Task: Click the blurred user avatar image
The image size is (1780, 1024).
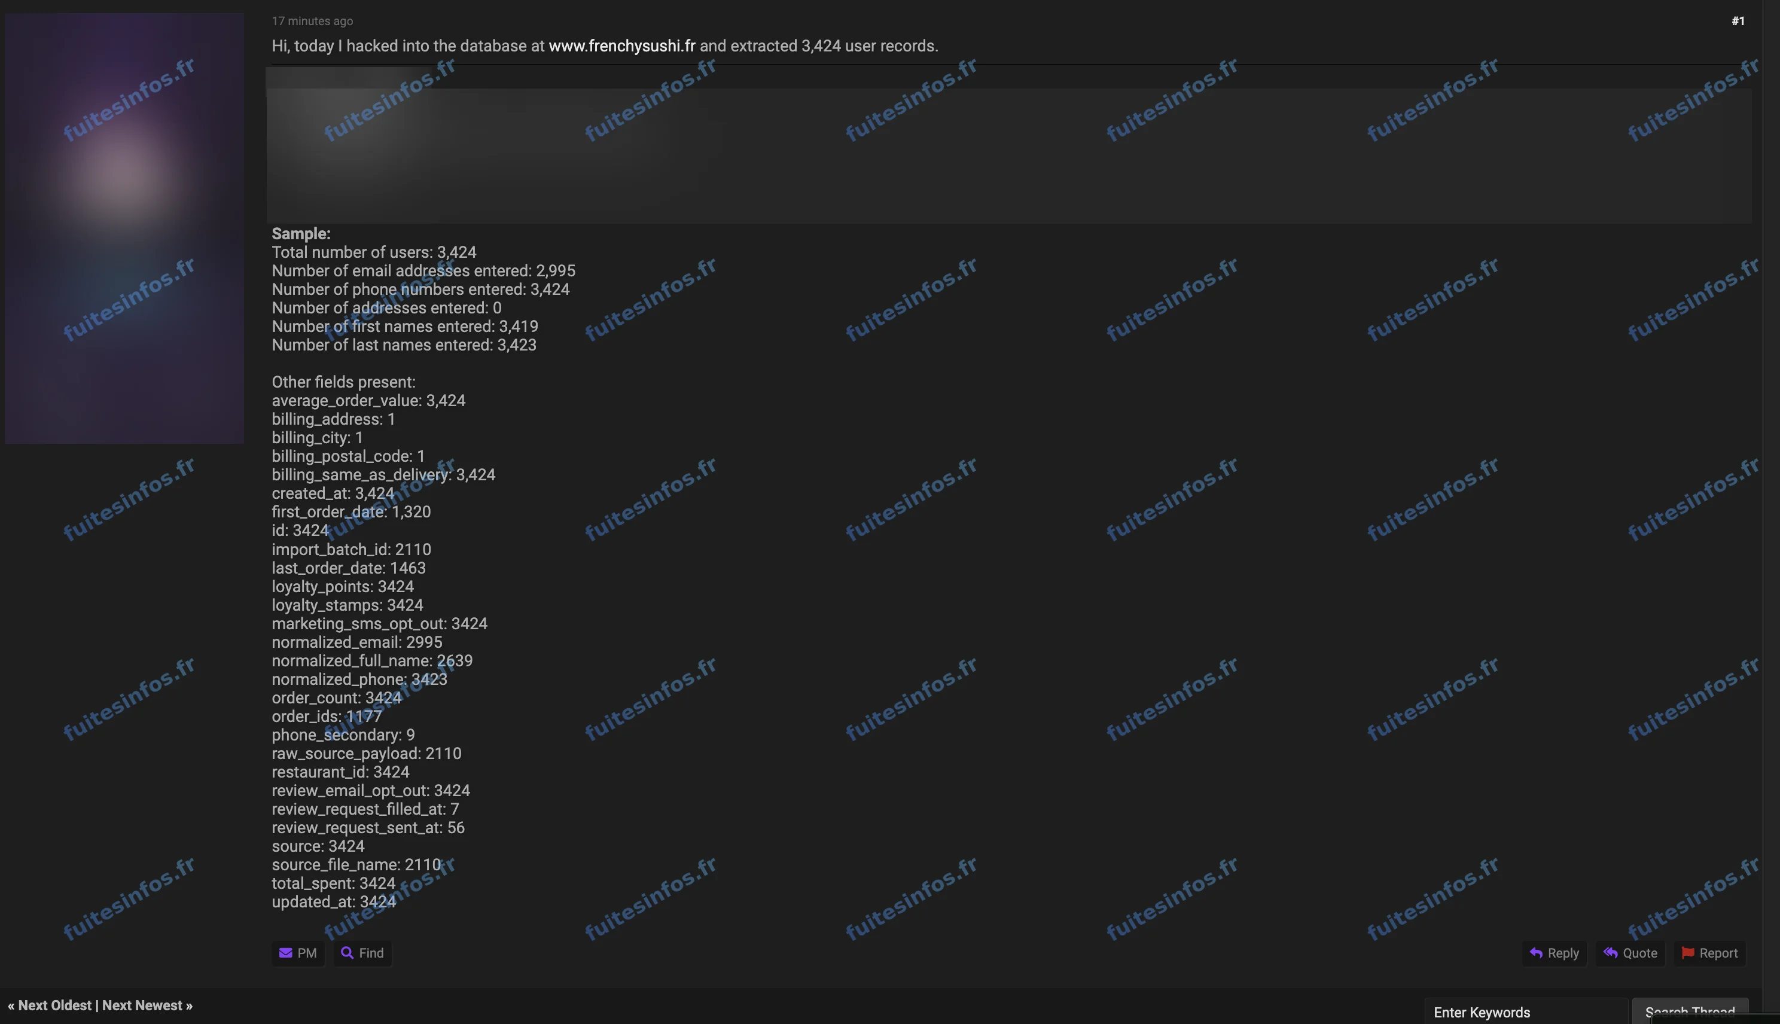Action: coord(124,228)
